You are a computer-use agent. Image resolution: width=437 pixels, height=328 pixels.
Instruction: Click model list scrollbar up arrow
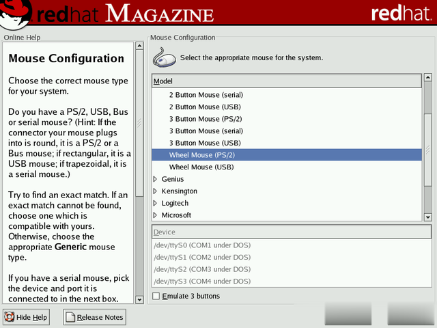(x=428, y=77)
